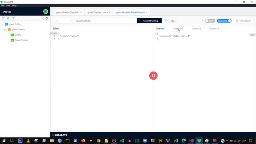
Task: Open VirtualBox from the taskbar
Action: [x=168, y=140]
